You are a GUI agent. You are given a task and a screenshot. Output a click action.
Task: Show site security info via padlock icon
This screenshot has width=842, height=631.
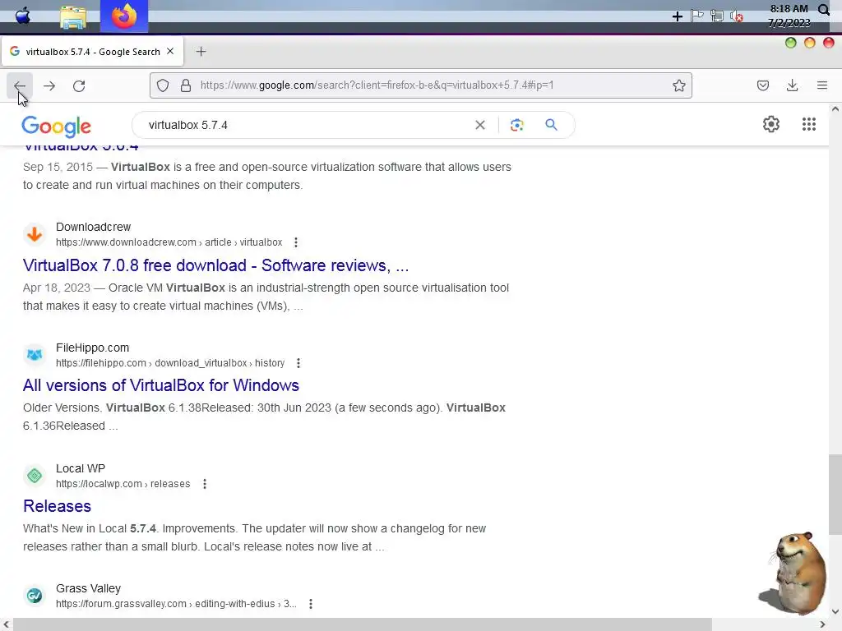point(186,85)
